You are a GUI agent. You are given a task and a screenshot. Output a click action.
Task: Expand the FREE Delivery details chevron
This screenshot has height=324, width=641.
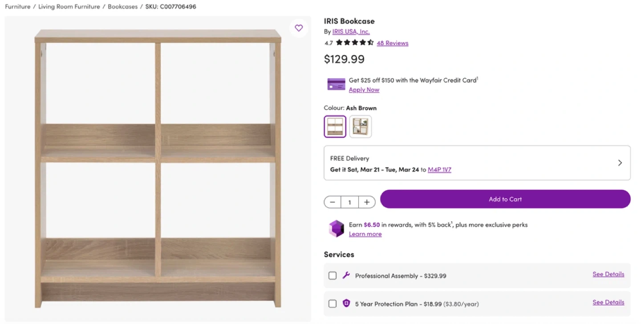tap(620, 163)
